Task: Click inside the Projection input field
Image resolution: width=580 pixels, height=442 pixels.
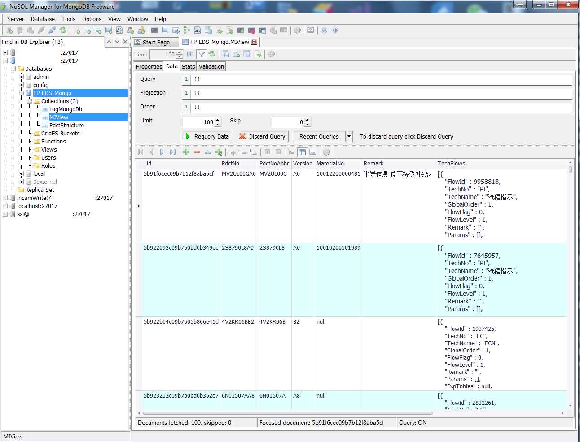Action: pyautogui.click(x=377, y=94)
